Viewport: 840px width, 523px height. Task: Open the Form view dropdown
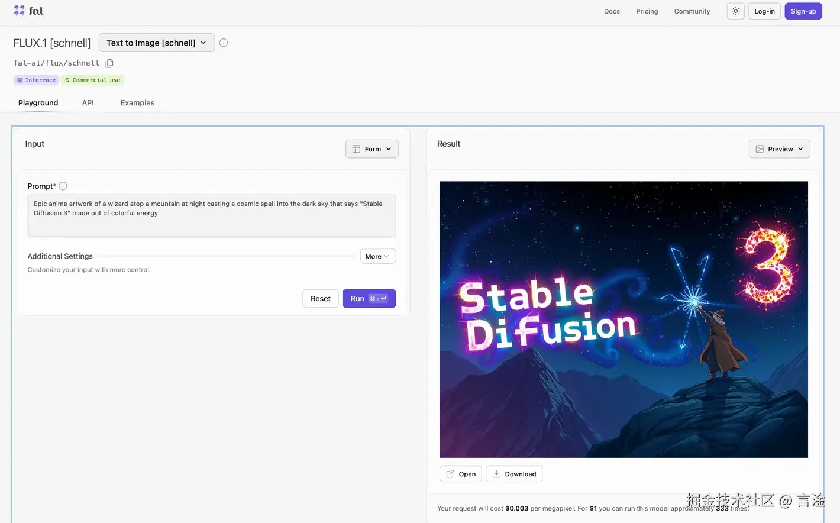(x=371, y=149)
